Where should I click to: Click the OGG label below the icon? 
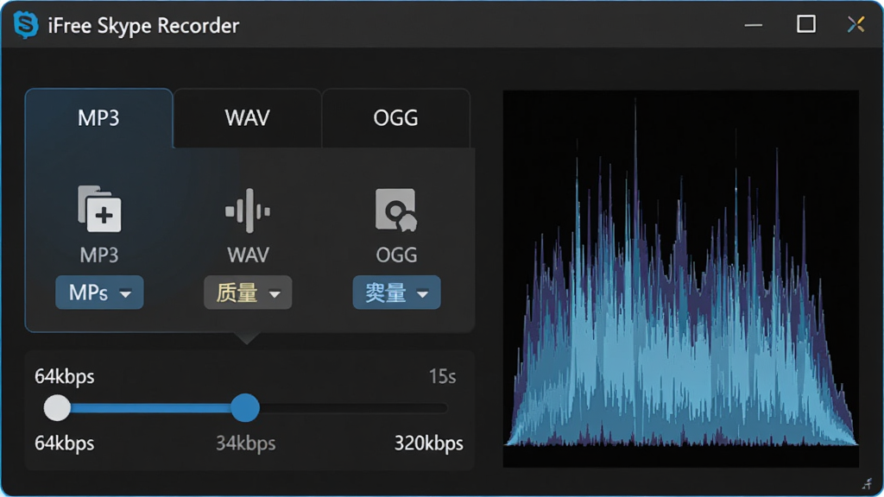tap(396, 255)
